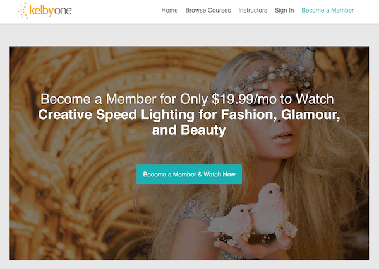Click the taller pink bird in the banner

click(271, 207)
